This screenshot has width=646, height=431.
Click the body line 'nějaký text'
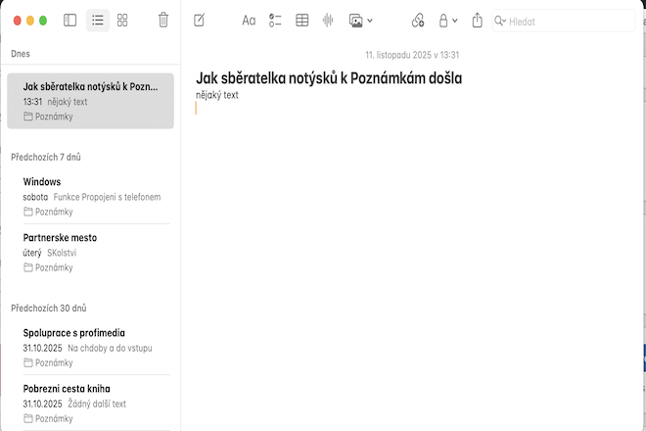217,95
